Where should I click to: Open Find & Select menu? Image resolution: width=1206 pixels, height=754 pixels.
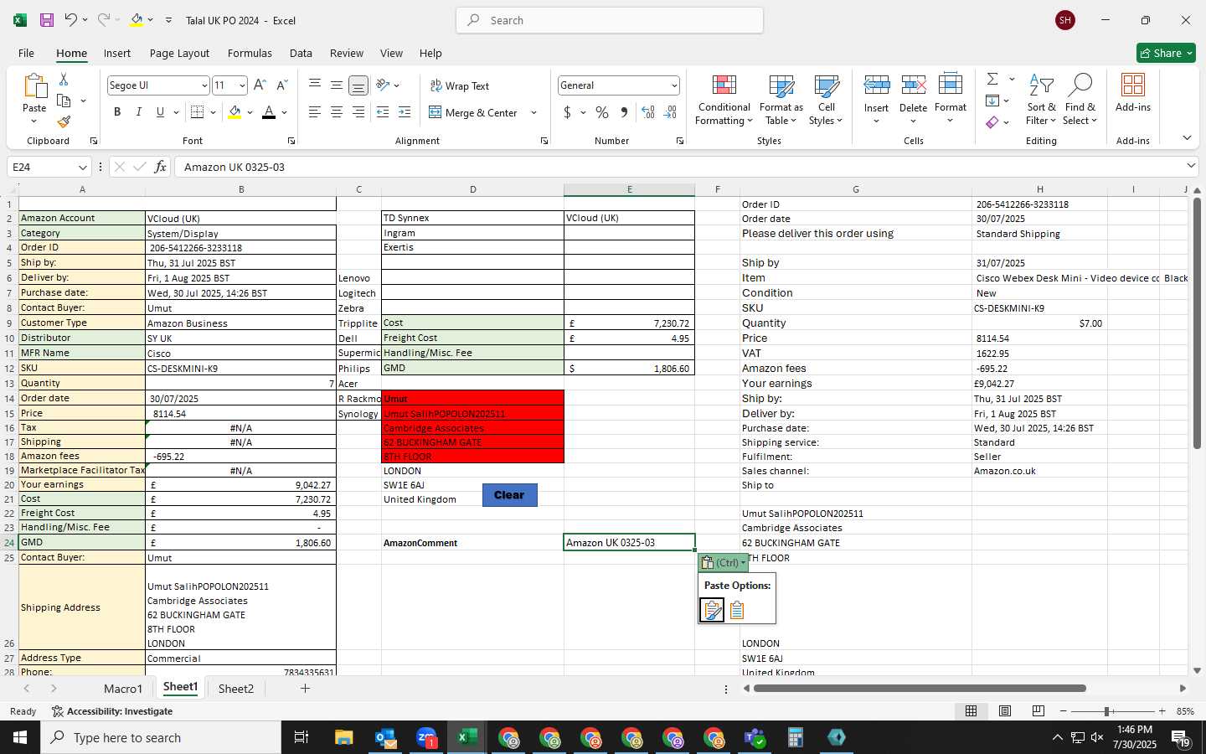(x=1080, y=101)
